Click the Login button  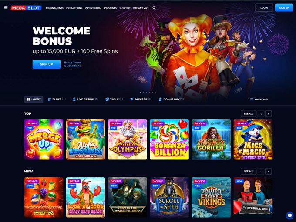point(264,8)
